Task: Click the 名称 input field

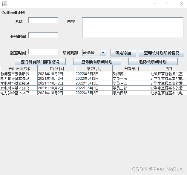Action: (43, 20)
